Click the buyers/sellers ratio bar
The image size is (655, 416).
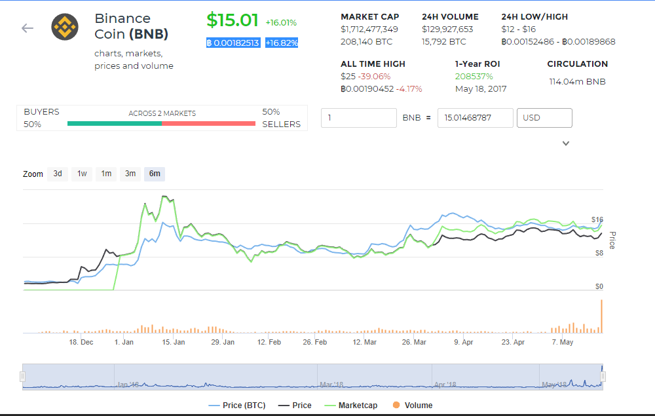(x=161, y=124)
